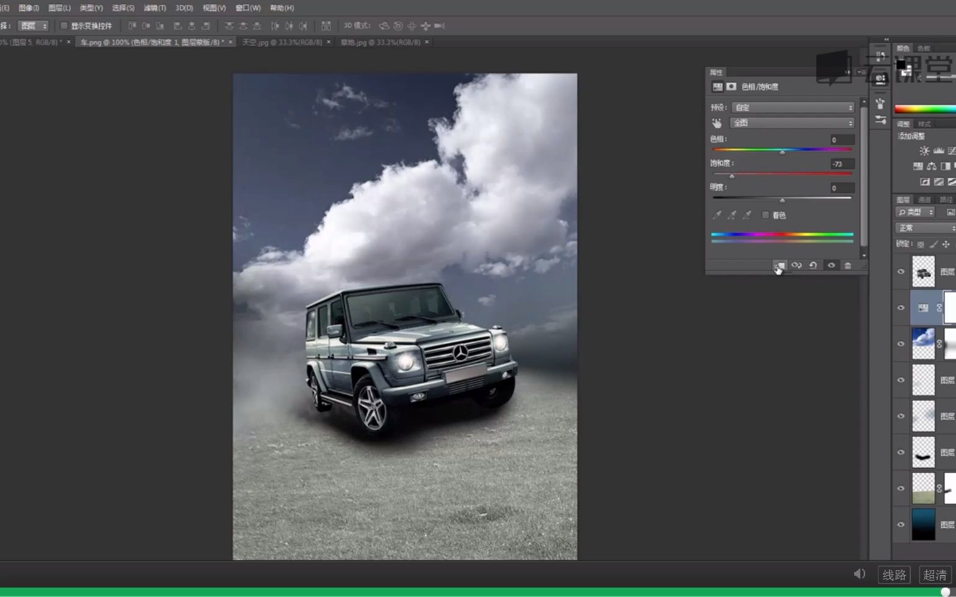Click Properties panel scrollbar down arrow
The height and width of the screenshot is (597, 956).
[x=864, y=255]
